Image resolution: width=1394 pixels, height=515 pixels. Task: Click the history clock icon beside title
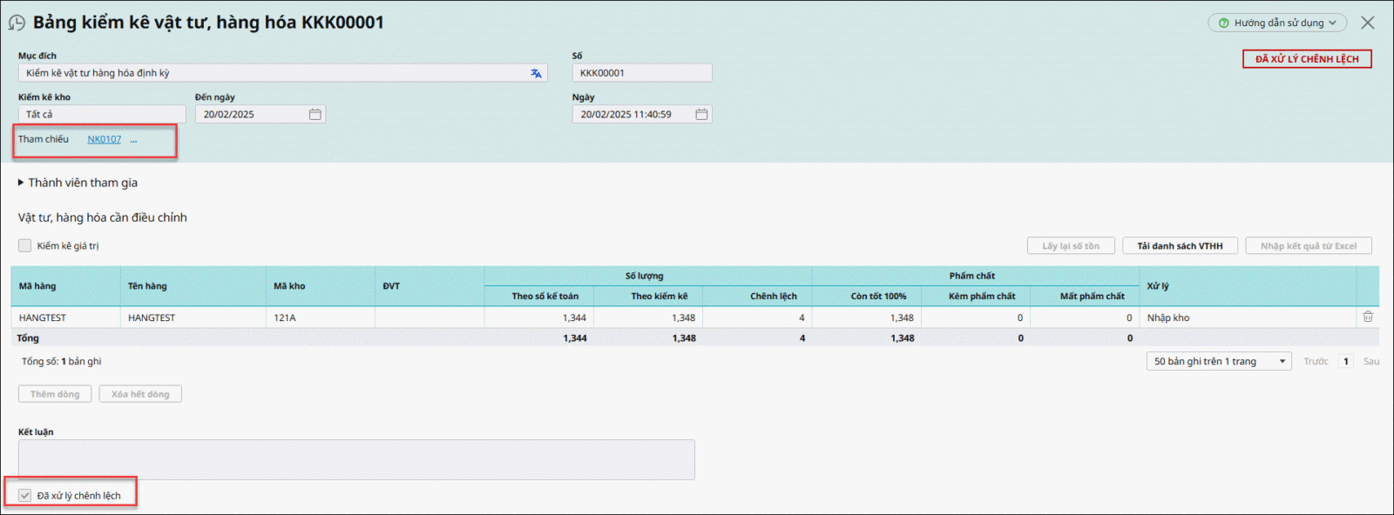point(17,23)
